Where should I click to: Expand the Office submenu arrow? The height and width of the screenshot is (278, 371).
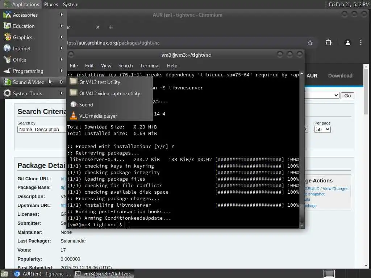pyautogui.click(x=62, y=60)
